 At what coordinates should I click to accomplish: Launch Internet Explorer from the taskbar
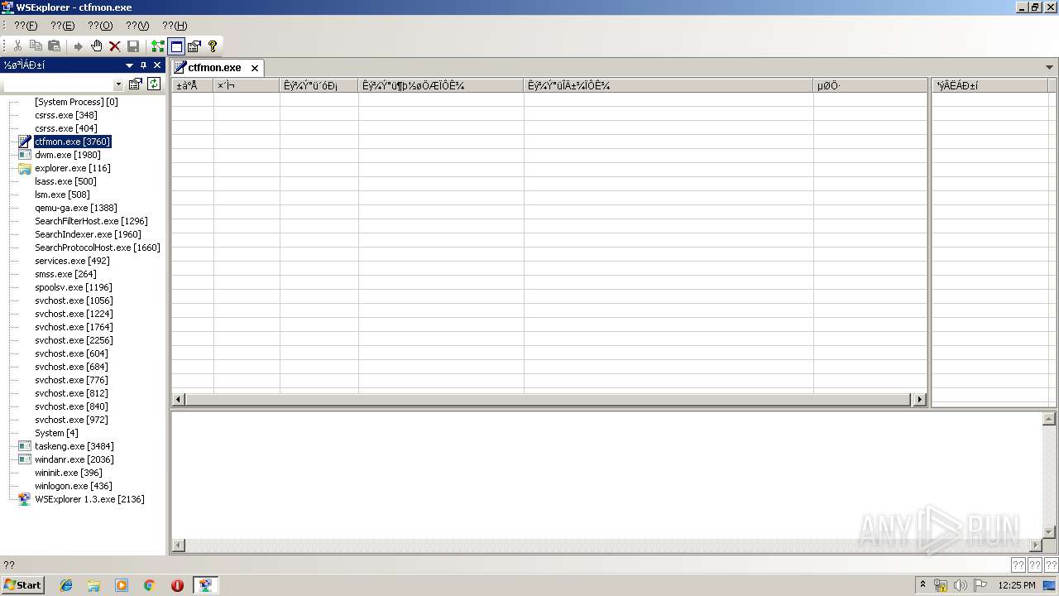pos(66,585)
